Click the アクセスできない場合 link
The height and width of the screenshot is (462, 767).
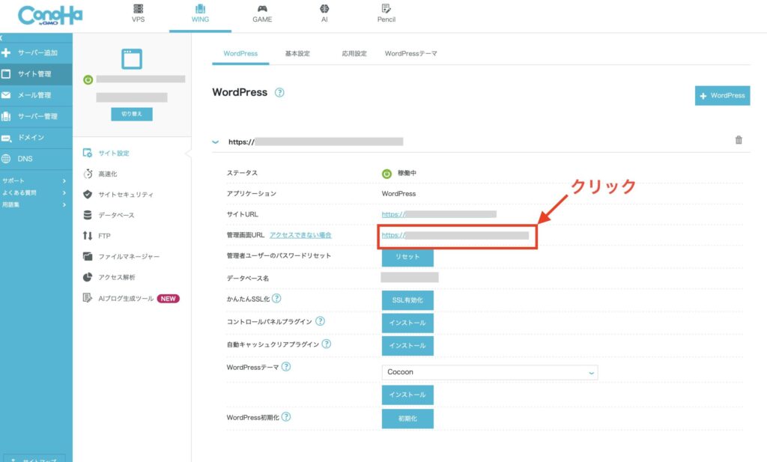pos(300,235)
